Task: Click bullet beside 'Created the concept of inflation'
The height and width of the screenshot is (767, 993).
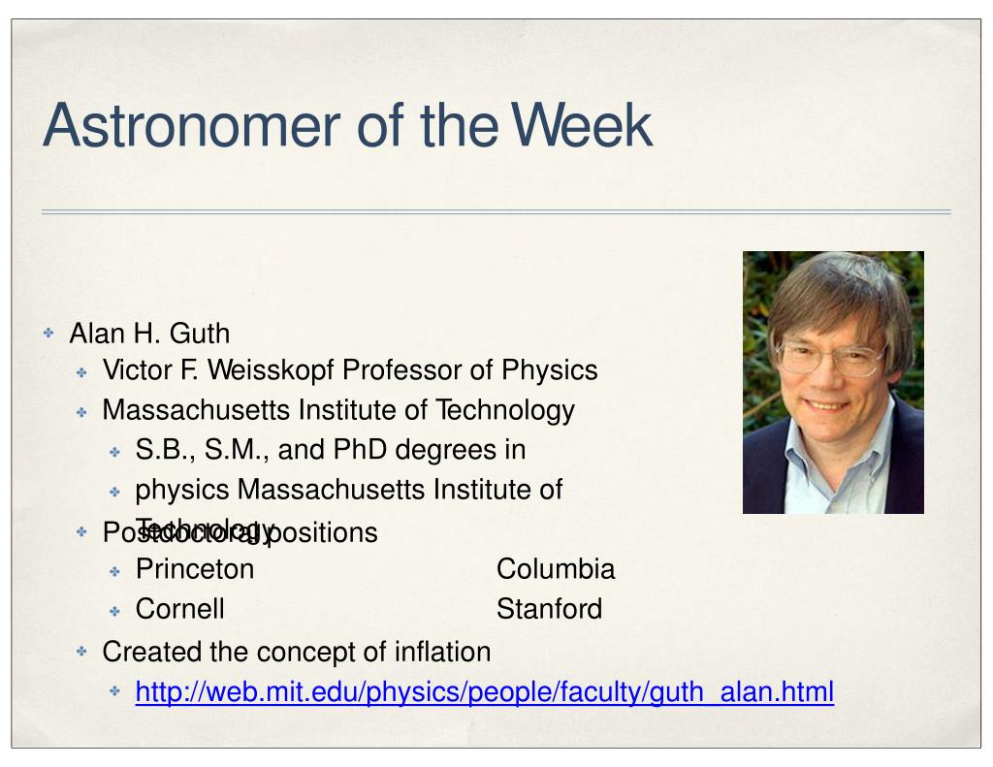Action: click(81, 651)
